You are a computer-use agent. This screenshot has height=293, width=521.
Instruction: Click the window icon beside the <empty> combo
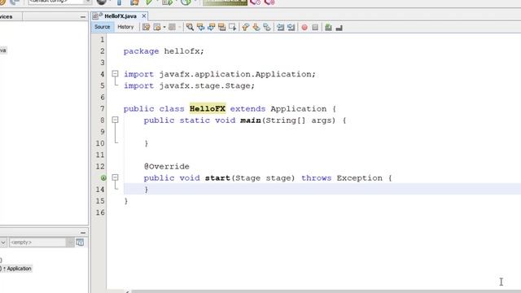click(80, 243)
